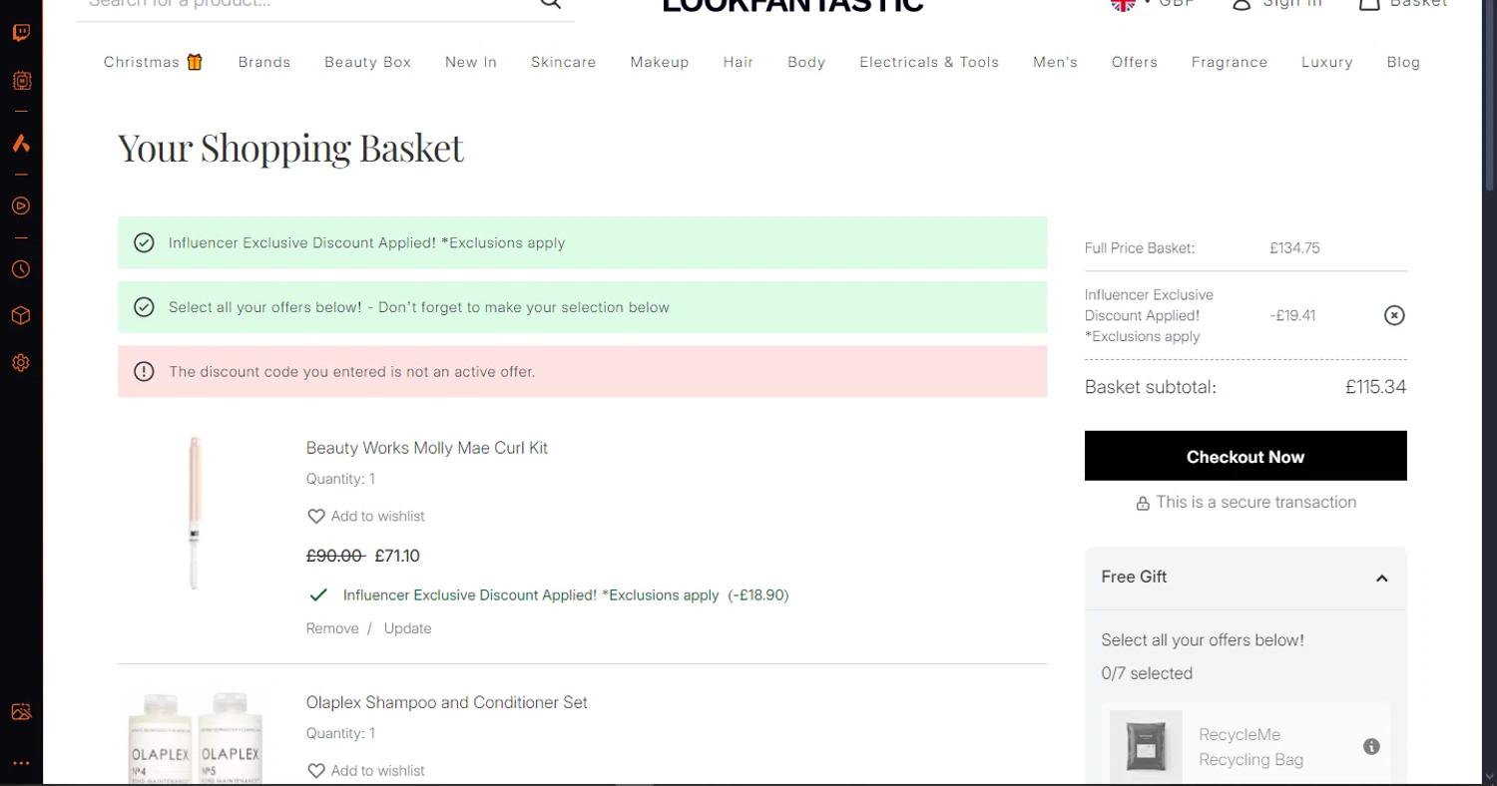Click the green checkmark beside the Curl Kit discount
Image resolution: width=1497 pixels, height=786 pixels.
coord(318,594)
